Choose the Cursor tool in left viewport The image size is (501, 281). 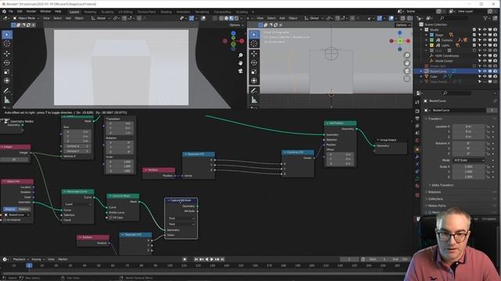7,44
